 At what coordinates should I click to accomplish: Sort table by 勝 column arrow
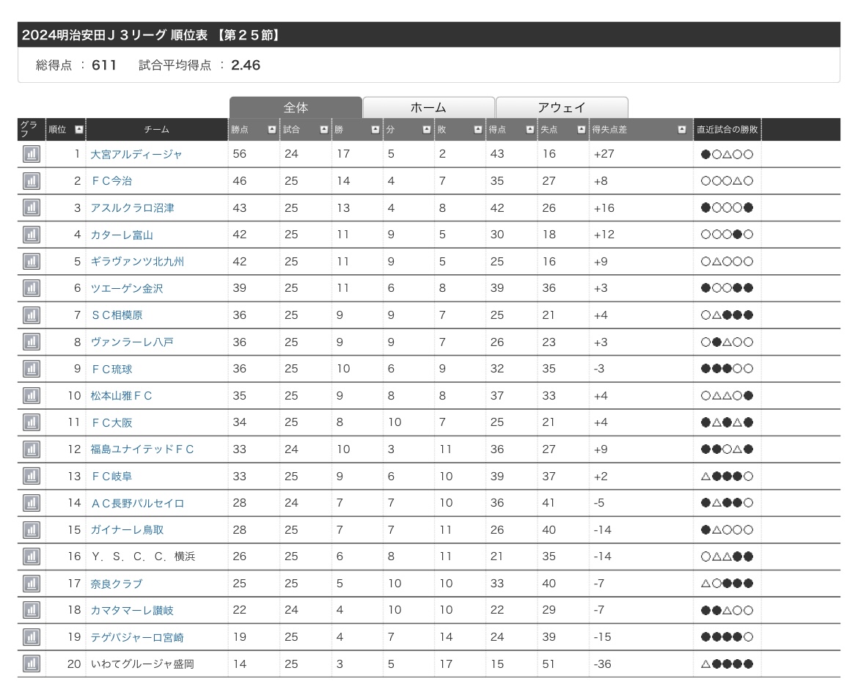coord(375,130)
